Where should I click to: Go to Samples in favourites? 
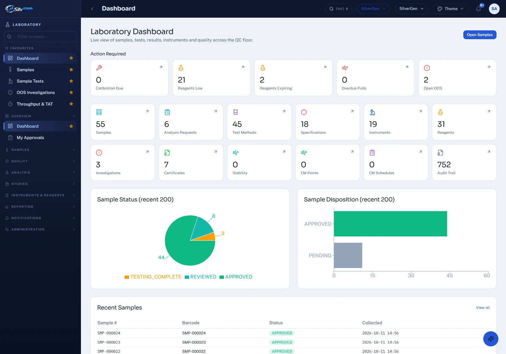pyautogui.click(x=40, y=70)
